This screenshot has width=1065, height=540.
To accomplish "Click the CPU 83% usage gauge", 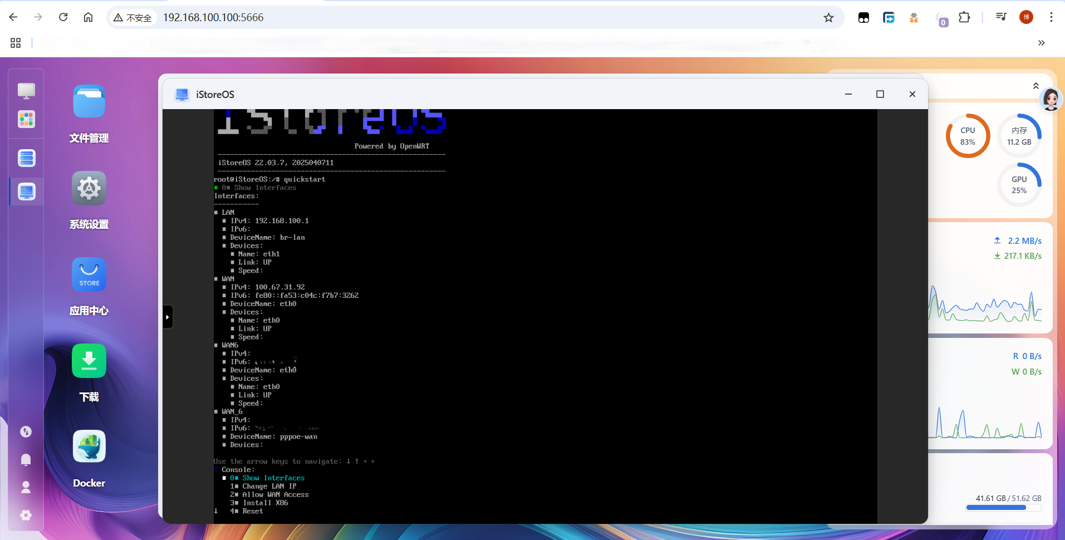I will point(968,136).
